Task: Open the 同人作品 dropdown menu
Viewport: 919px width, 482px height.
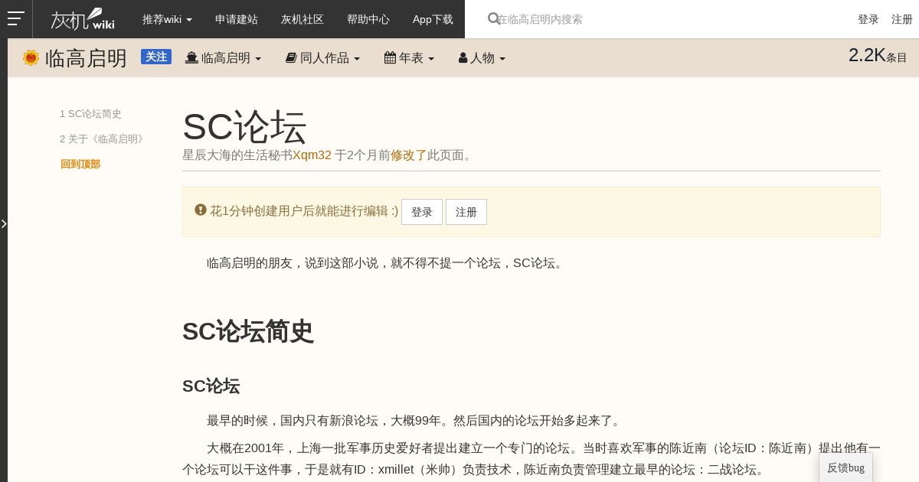Action: 322,58
